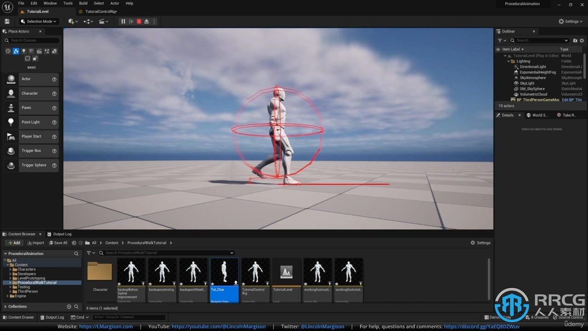The image size is (588, 331).
Task: Select the Lights category icon
Action: 23,51
